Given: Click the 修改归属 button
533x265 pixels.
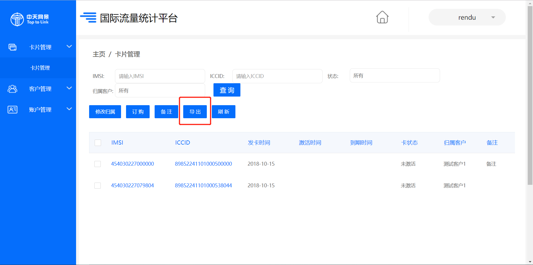Looking at the screenshot, I should tap(105, 112).
